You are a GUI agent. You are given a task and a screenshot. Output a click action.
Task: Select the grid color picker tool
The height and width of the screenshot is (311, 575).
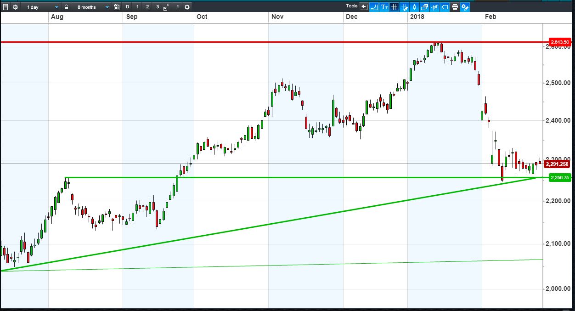click(405, 7)
